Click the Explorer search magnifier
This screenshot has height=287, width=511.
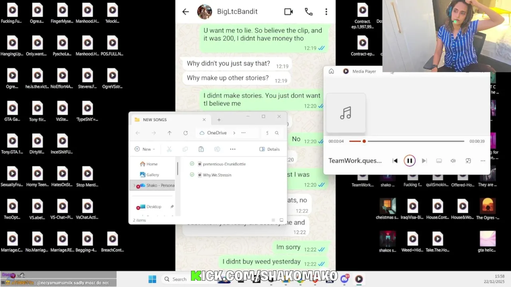(x=277, y=133)
